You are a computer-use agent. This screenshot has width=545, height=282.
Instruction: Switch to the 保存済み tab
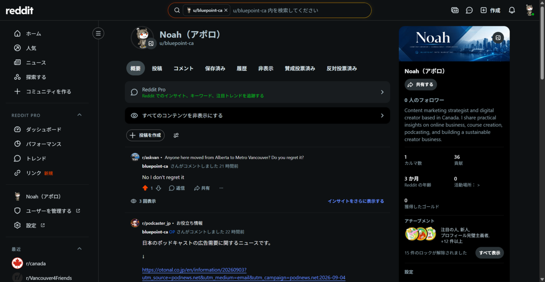215,69
